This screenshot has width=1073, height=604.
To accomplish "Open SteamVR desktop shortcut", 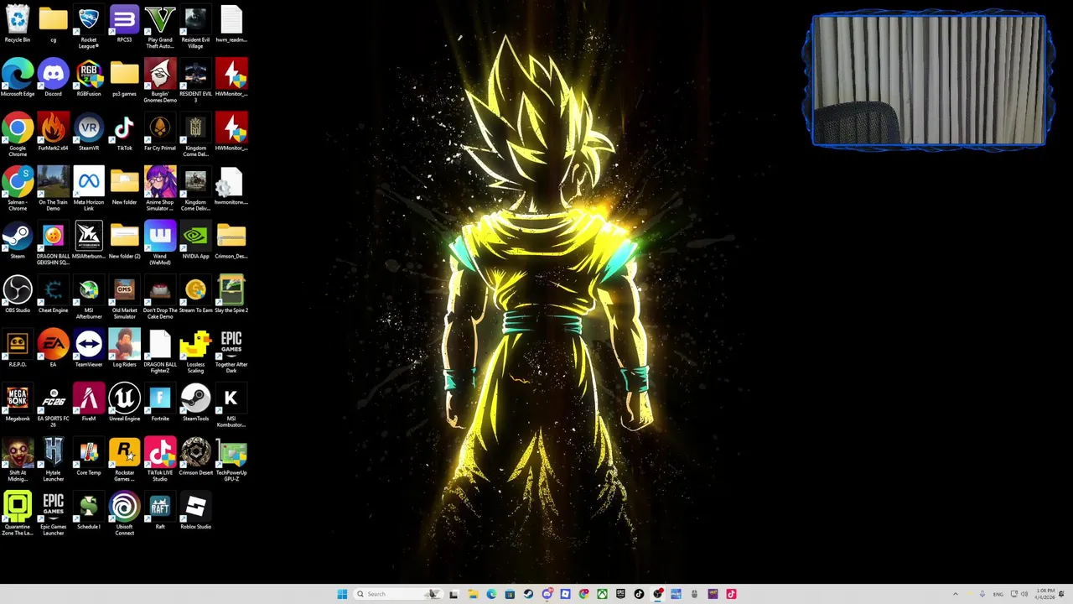I will coord(89,132).
